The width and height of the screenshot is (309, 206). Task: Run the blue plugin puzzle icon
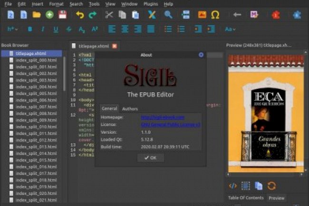pyautogui.click(x=297, y=15)
